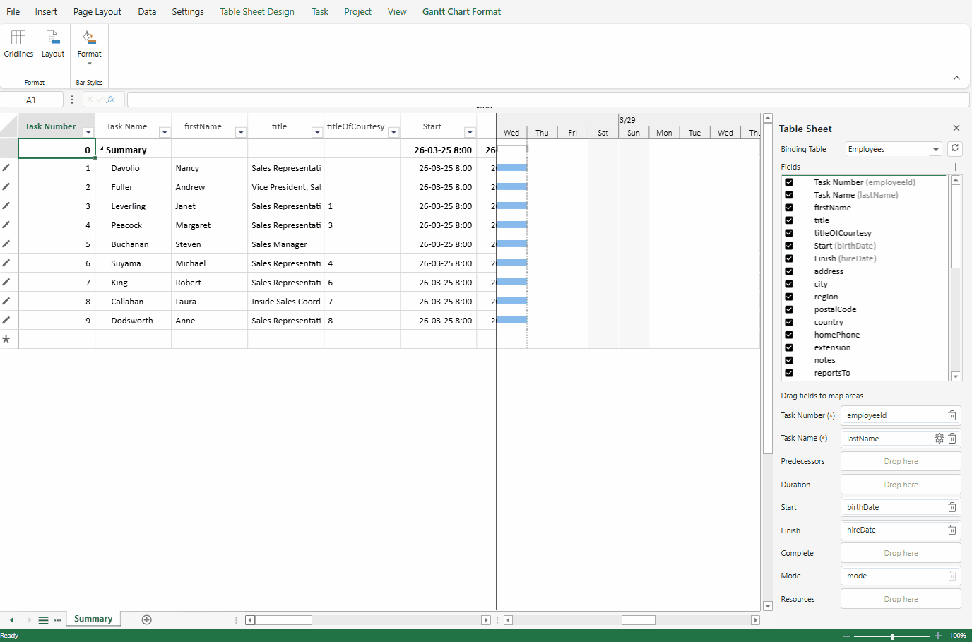This screenshot has width=972, height=642.
Task: Click the select-all corner of grid
Action: (x=9, y=126)
